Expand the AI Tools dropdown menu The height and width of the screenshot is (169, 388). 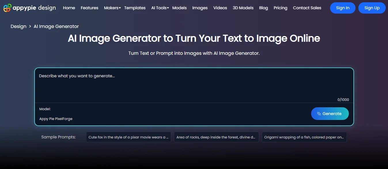[160, 8]
